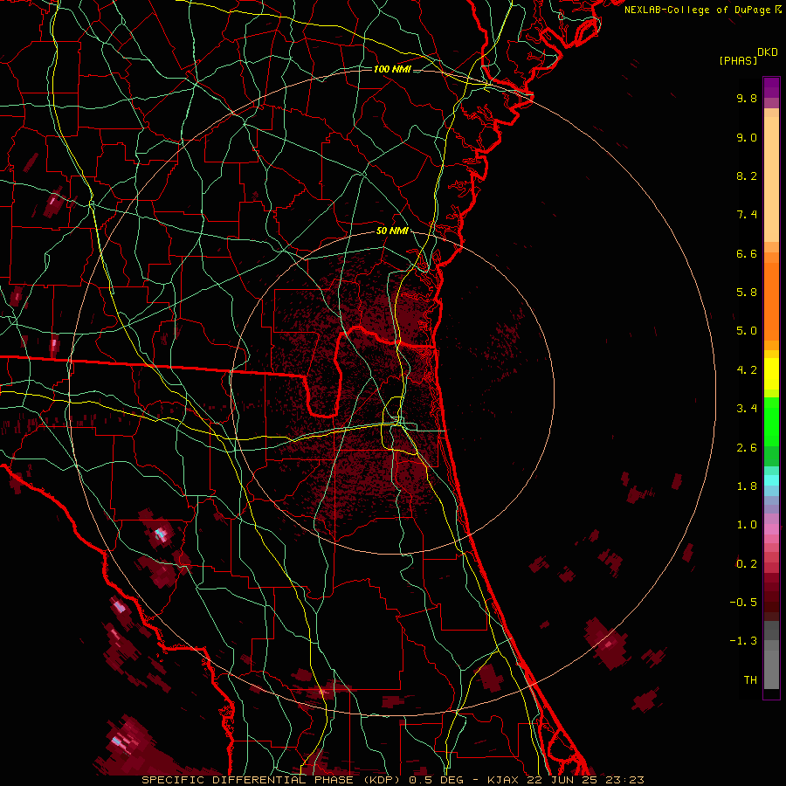Pick the yellow band beside 4.2
This screenshot has height=786, width=786.
[771, 374]
